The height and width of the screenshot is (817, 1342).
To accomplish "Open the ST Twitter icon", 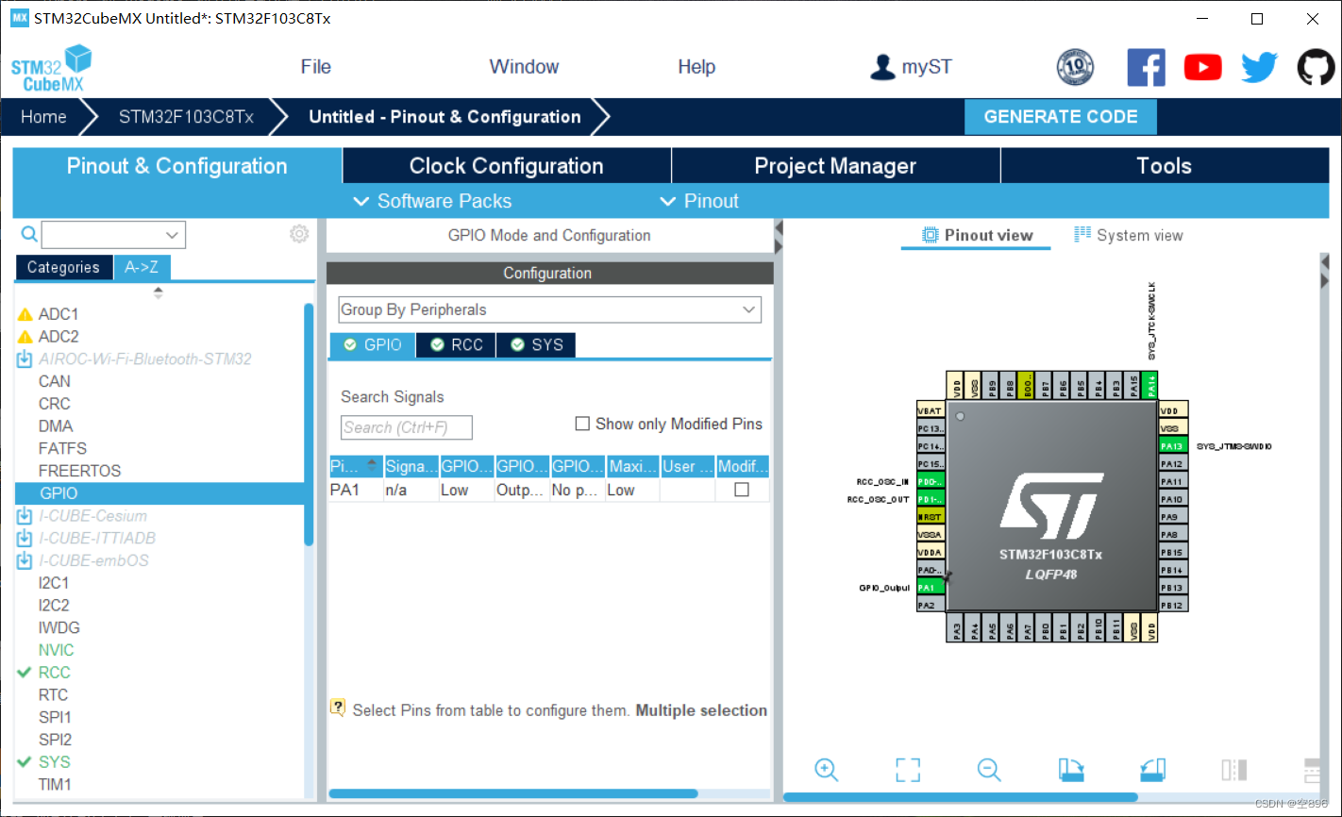I will point(1259,67).
